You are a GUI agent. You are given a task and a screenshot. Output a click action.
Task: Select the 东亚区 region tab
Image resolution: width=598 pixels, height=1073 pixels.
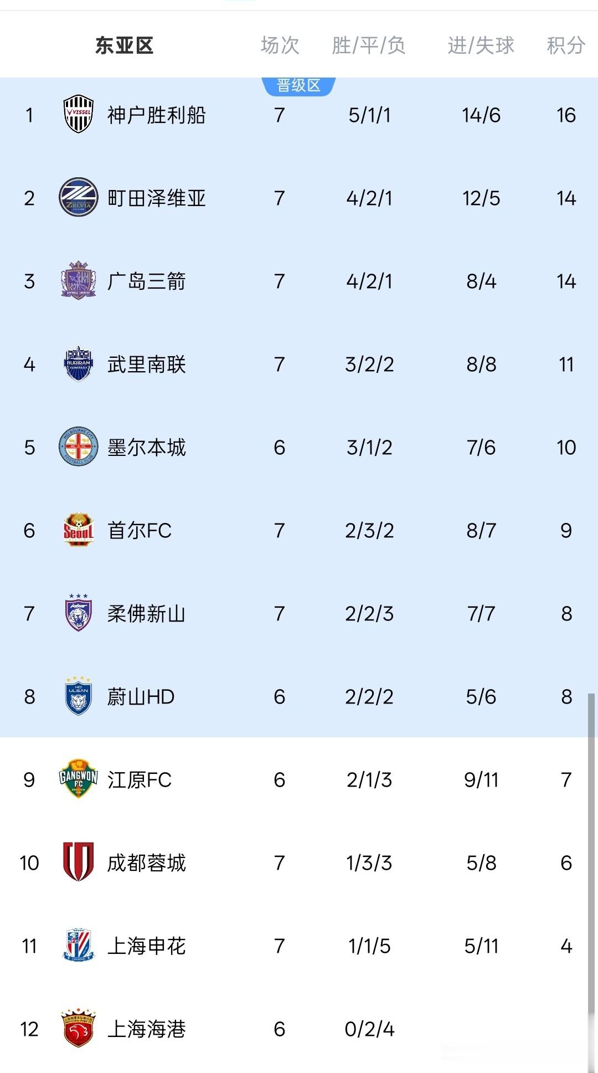point(124,45)
